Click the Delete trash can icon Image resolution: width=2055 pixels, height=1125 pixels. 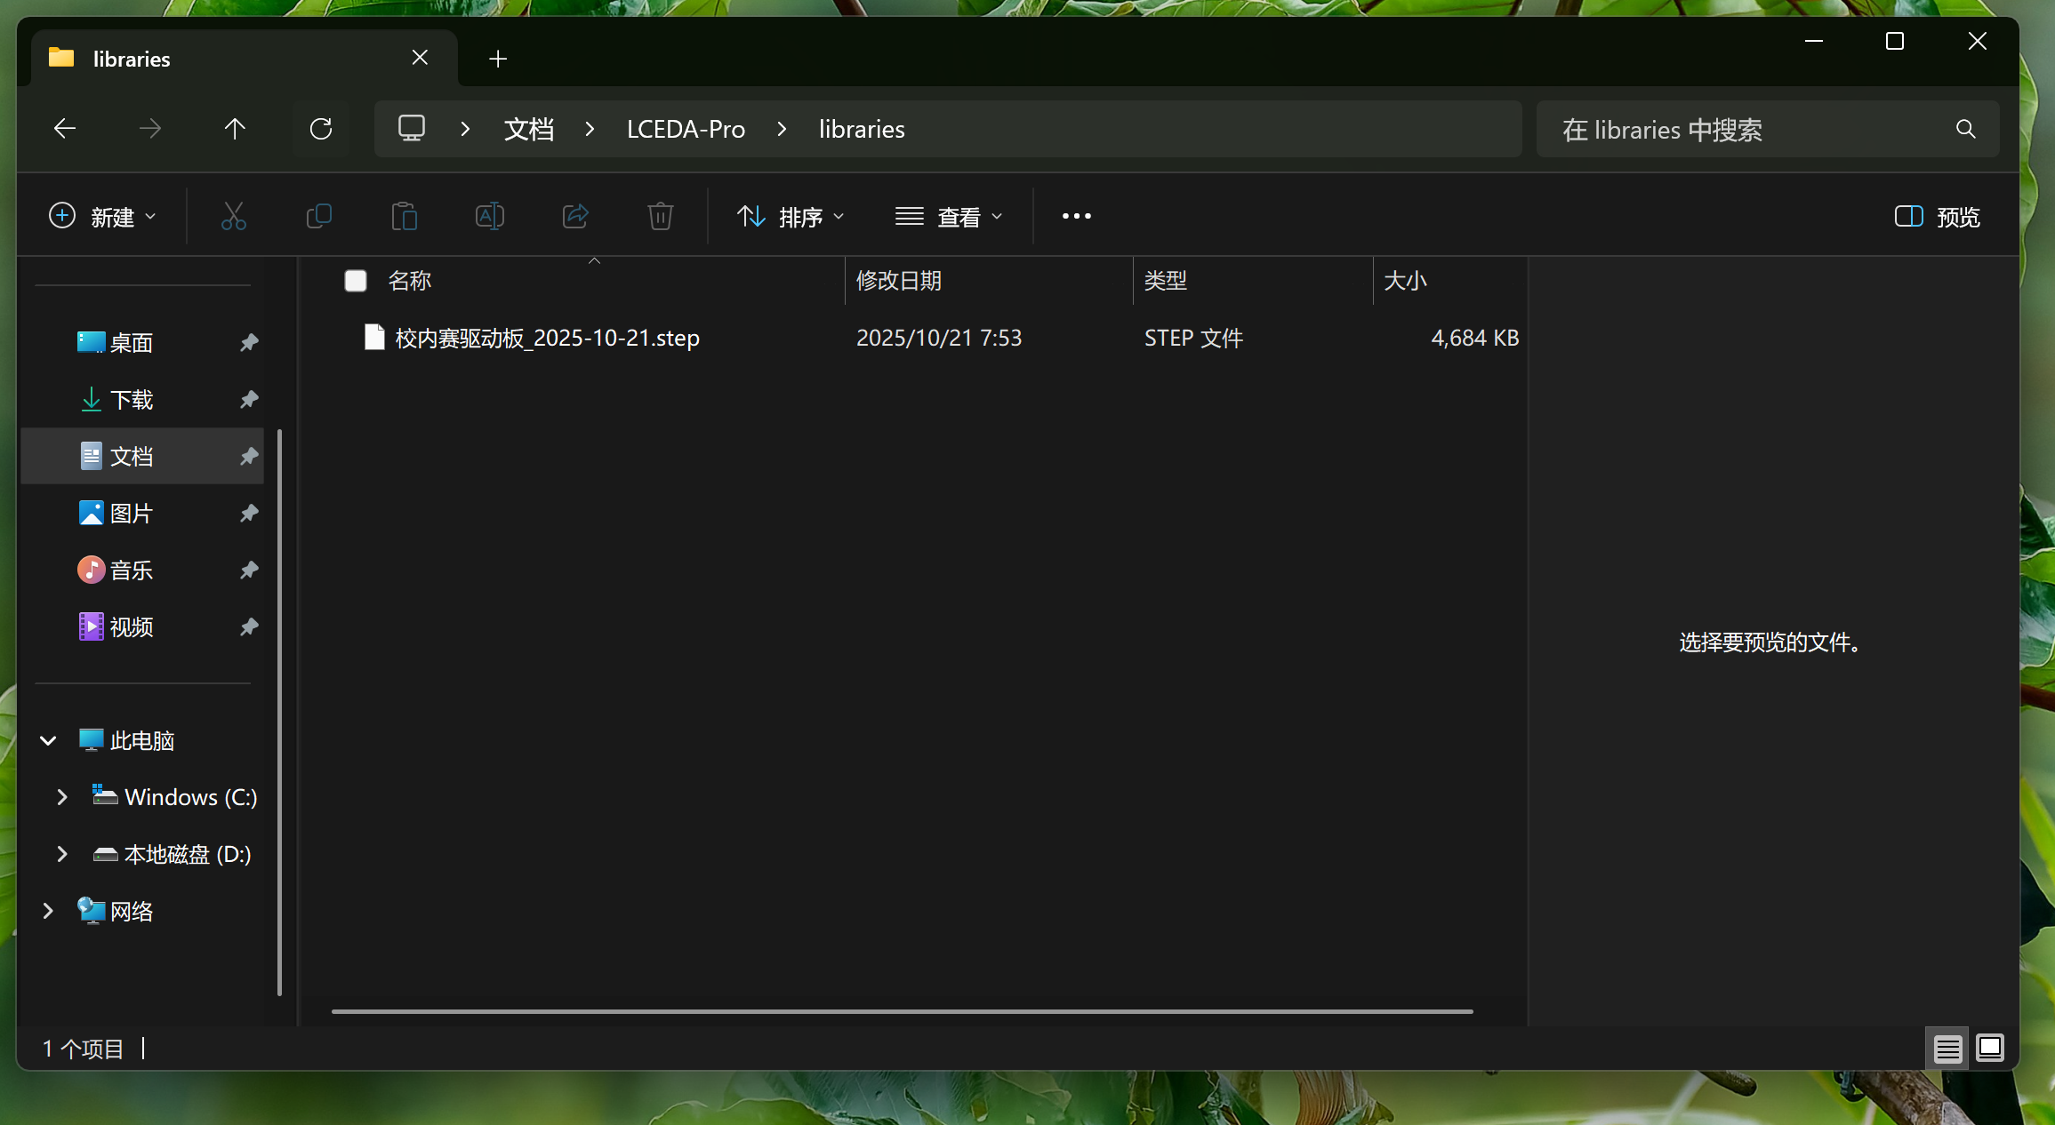(660, 216)
